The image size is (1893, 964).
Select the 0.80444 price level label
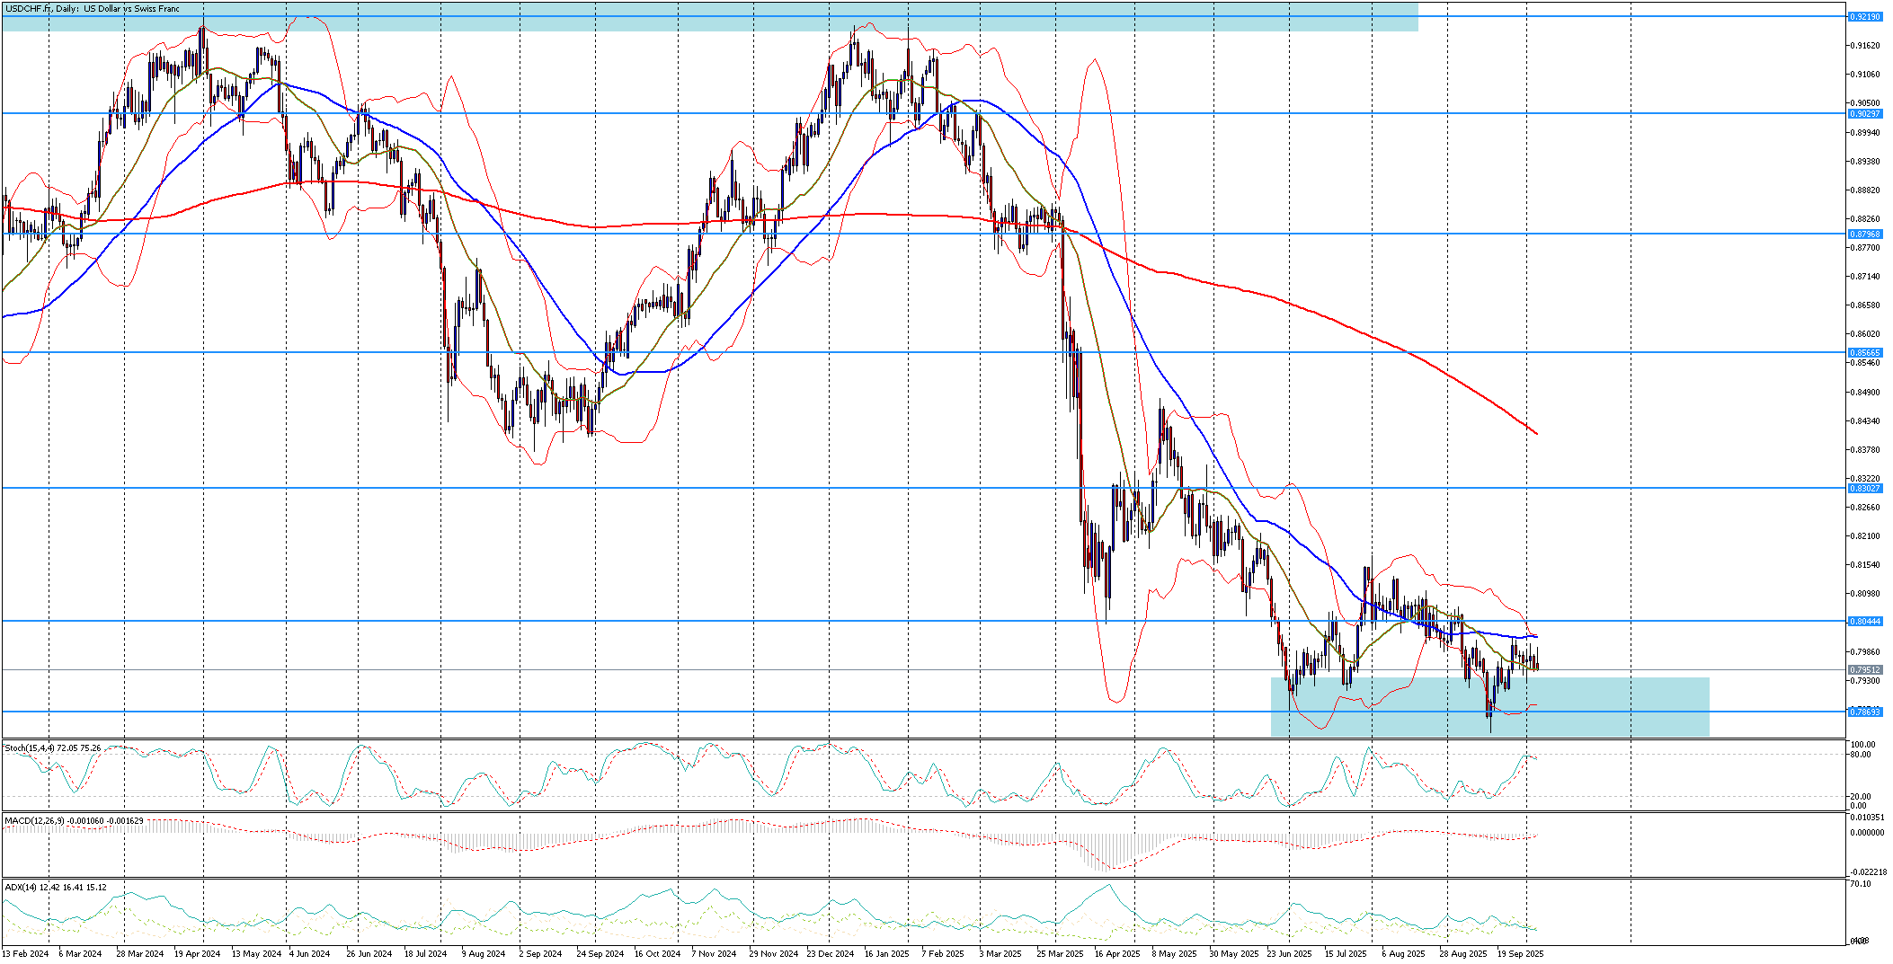coord(1864,622)
